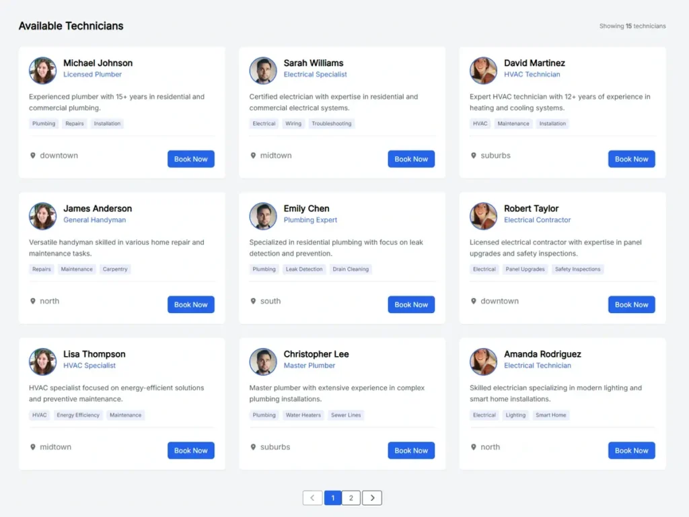Open James Anderson's profile photo
Viewport: 689px width, 517px height.
point(42,215)
